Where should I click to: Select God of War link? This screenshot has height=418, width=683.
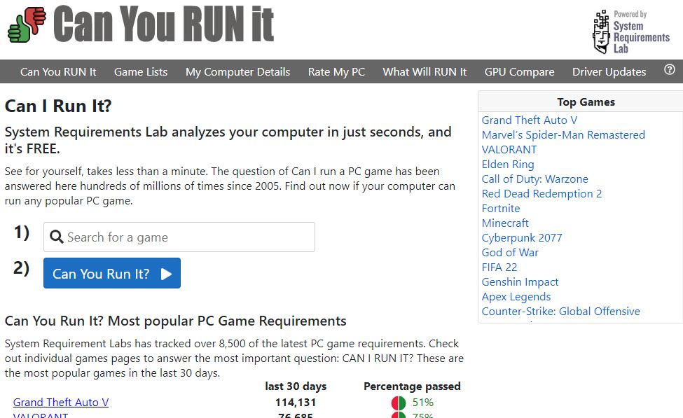point(510,253)
